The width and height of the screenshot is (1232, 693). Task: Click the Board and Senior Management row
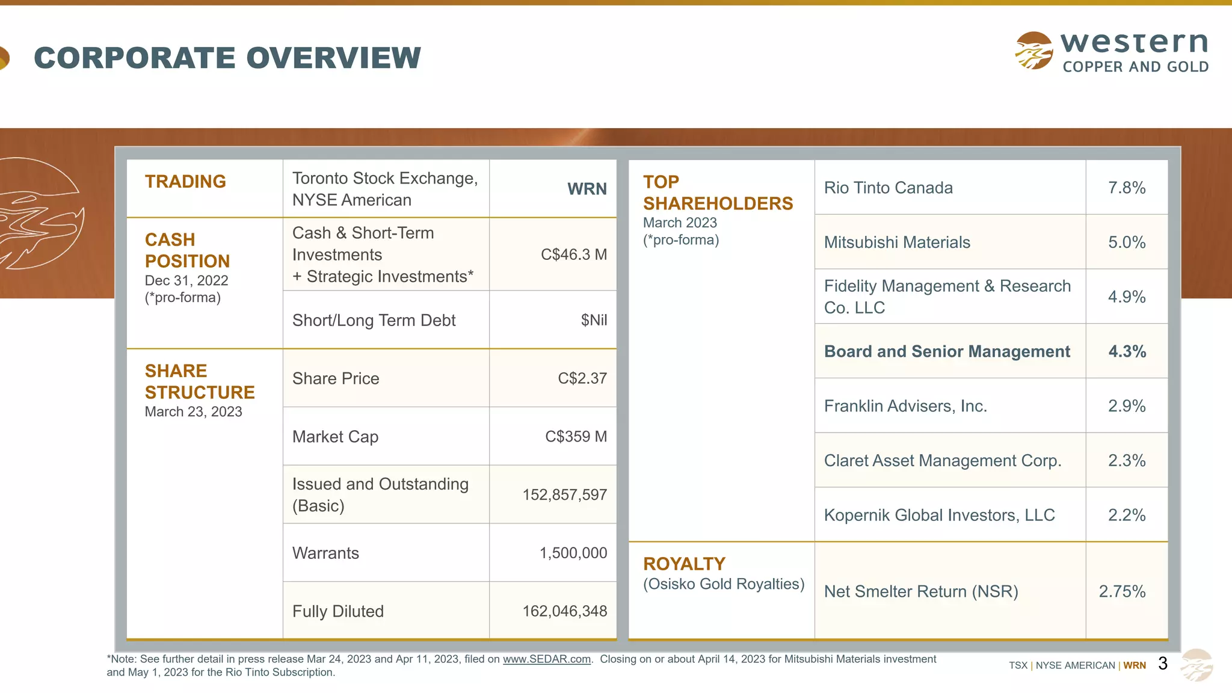[947, 351]
